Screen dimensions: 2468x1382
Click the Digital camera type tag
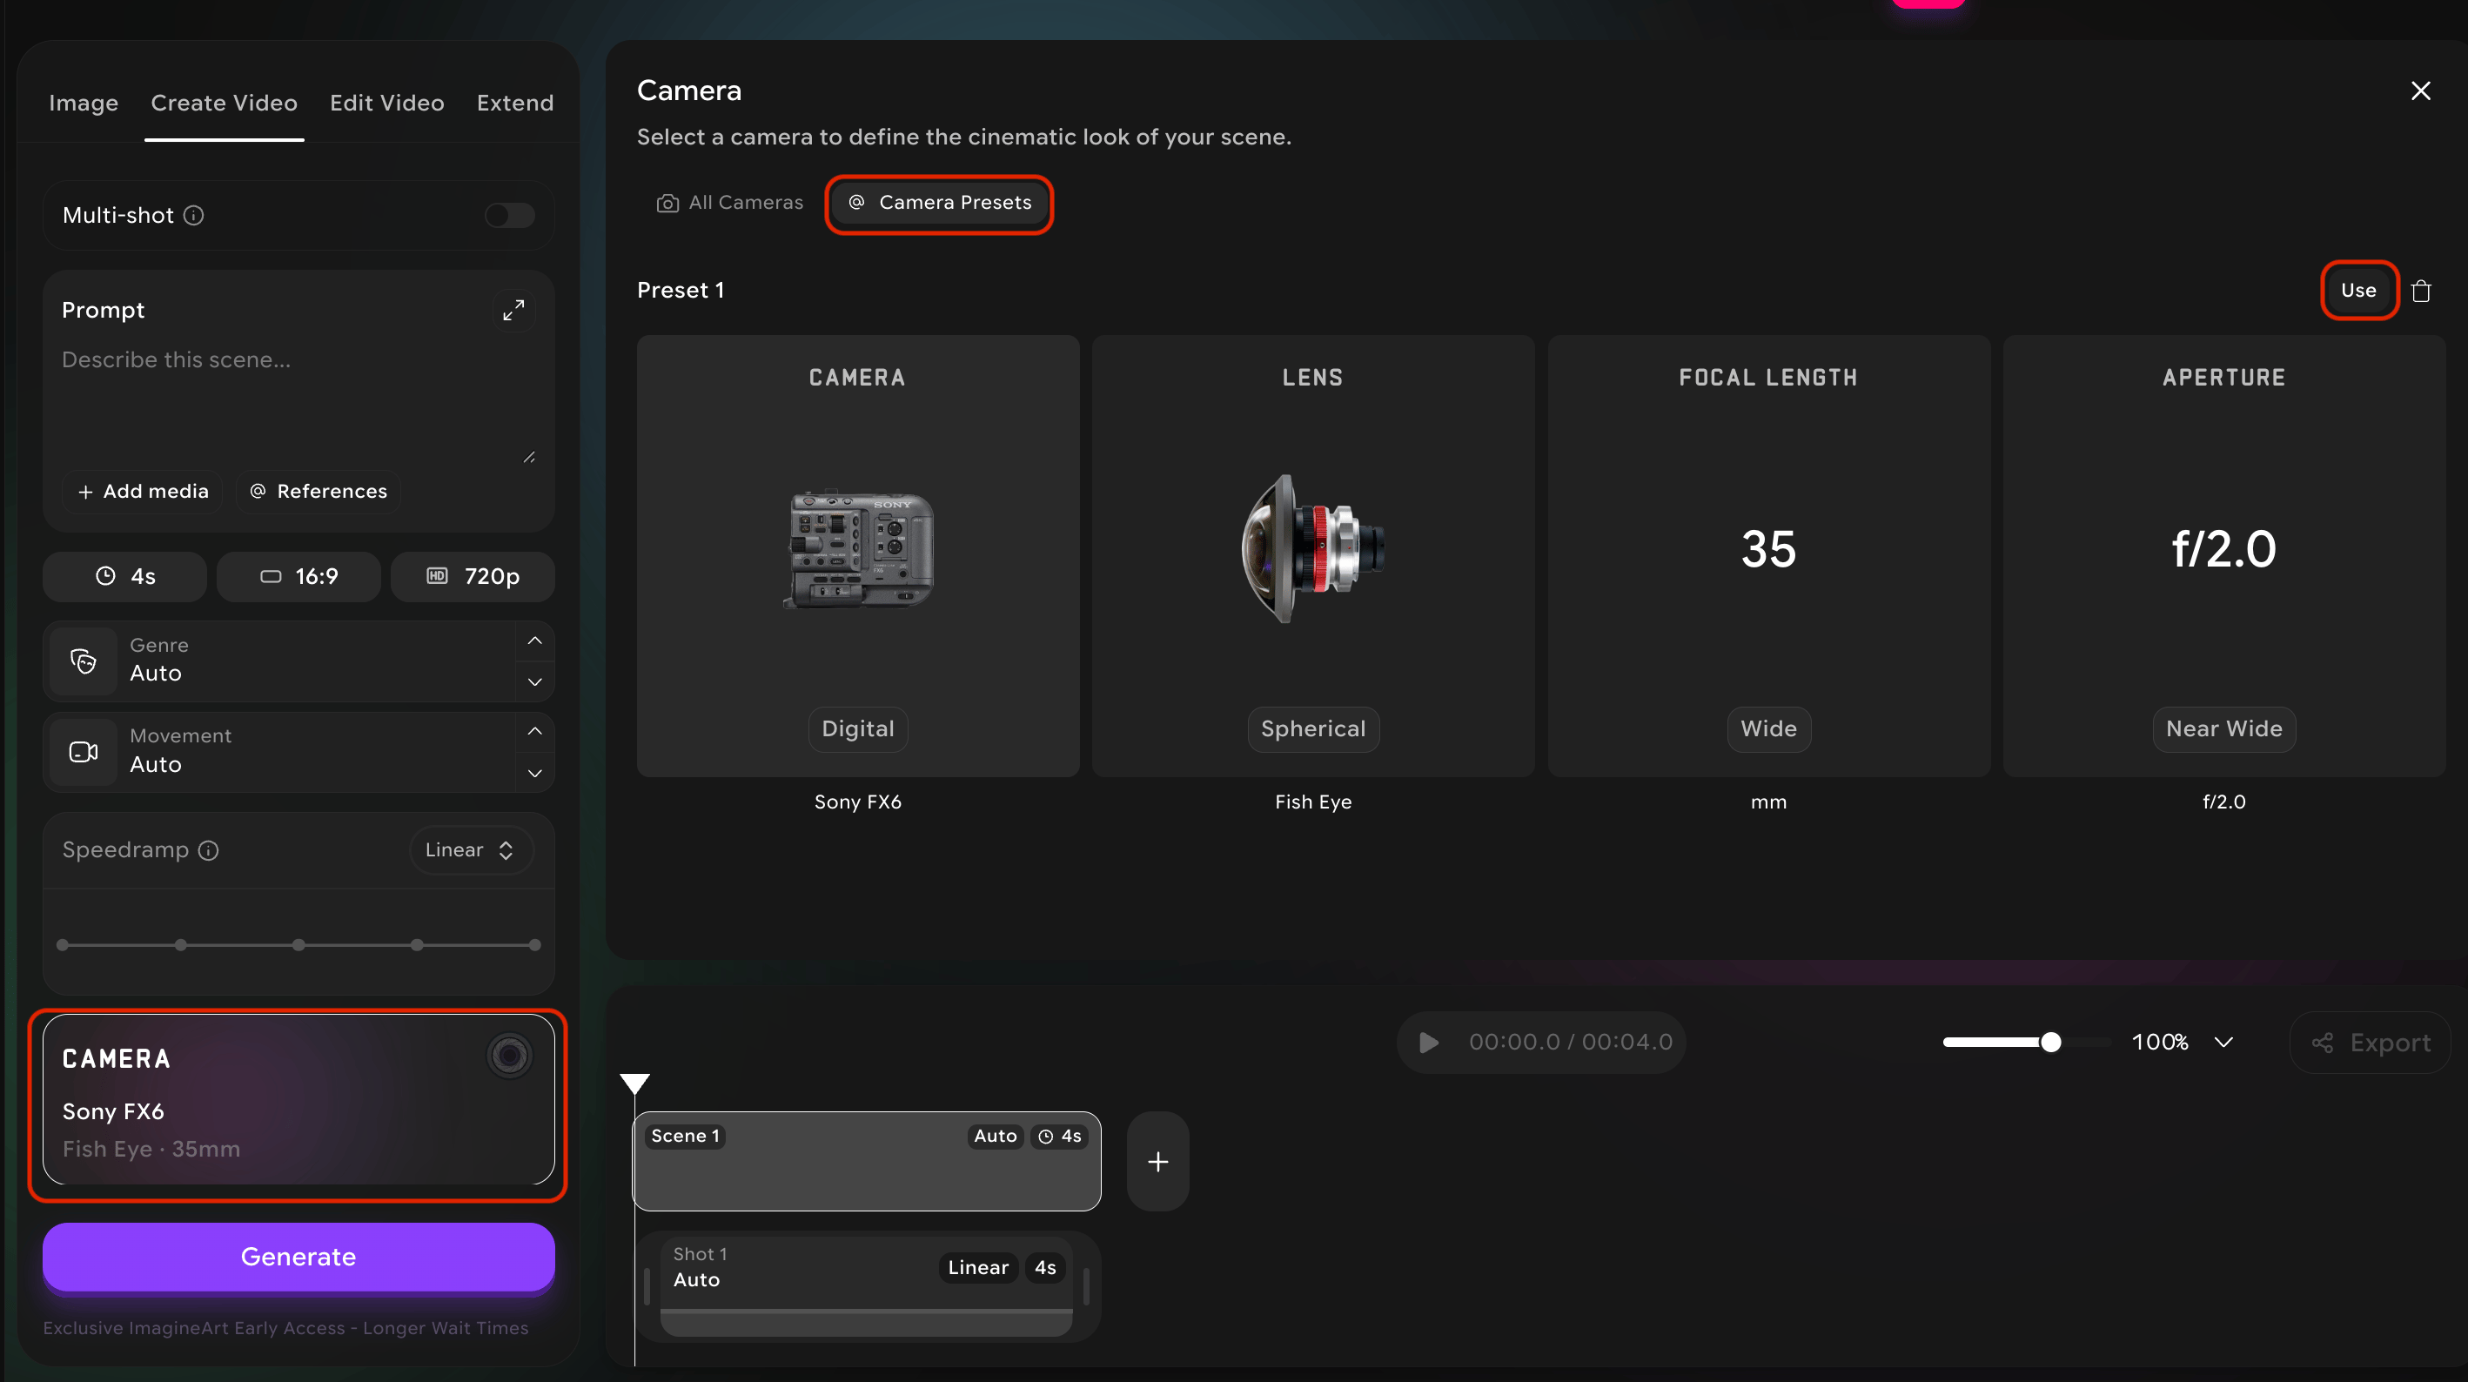pos(857,729)
